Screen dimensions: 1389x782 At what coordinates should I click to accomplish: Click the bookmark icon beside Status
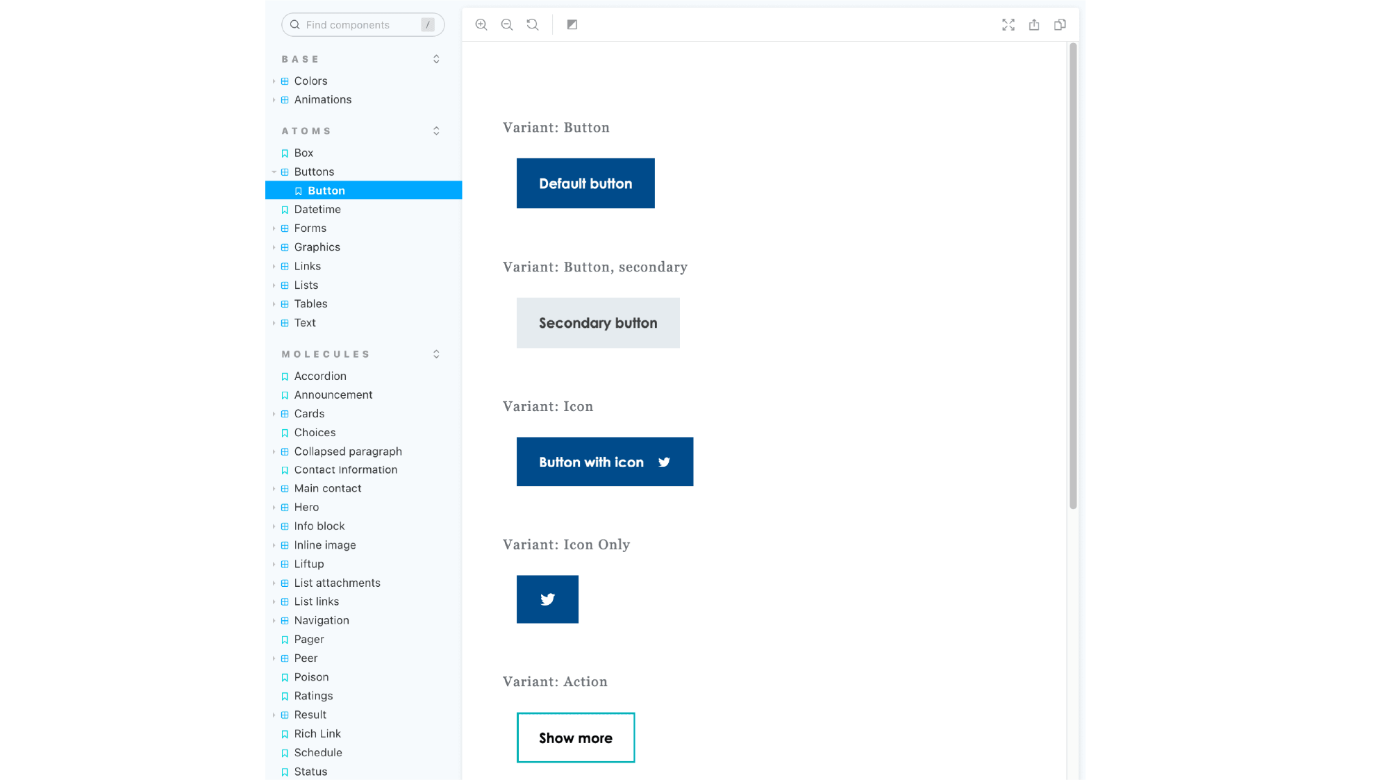(285, 772)
